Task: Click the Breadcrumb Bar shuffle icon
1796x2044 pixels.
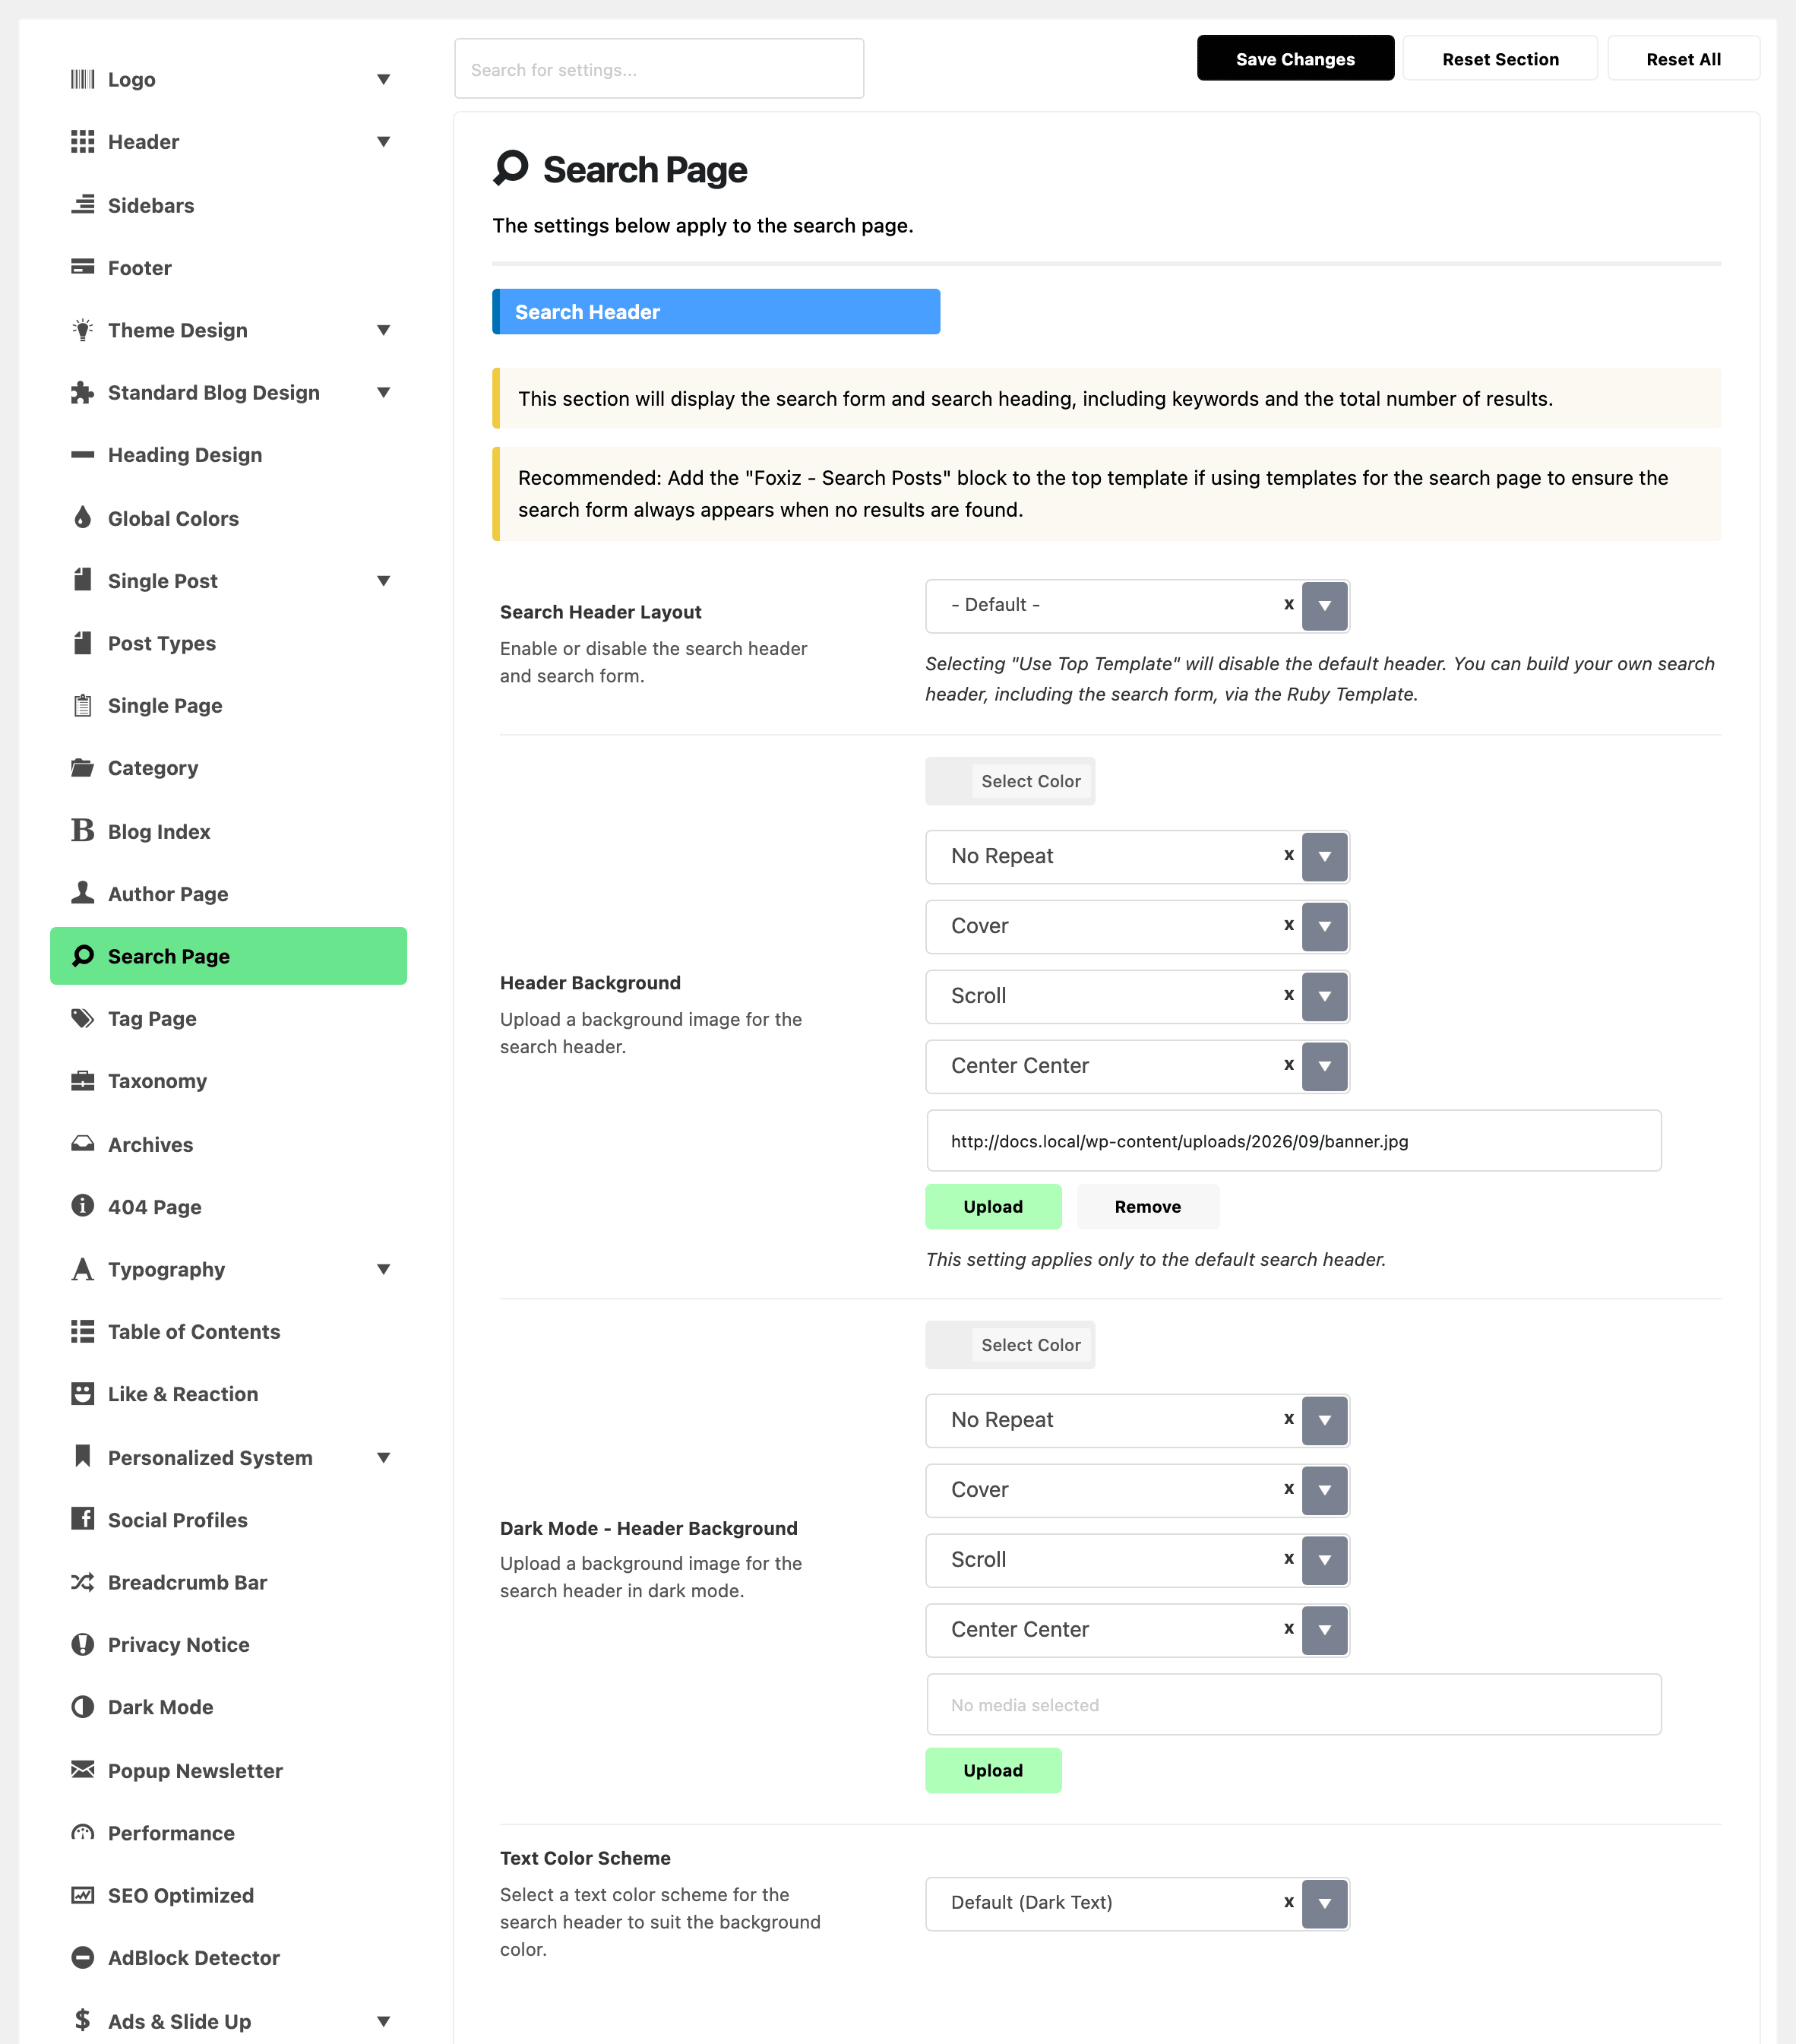Action: [82, 1582]
